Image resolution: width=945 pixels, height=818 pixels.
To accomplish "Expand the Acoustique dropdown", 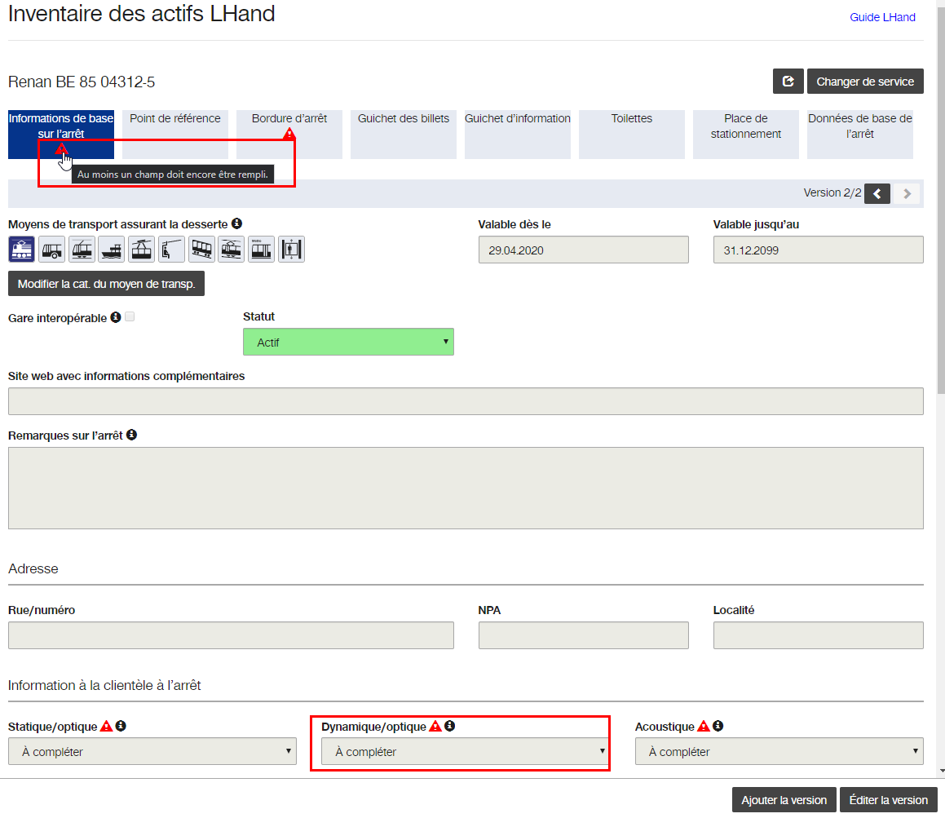I will [779, 751].
